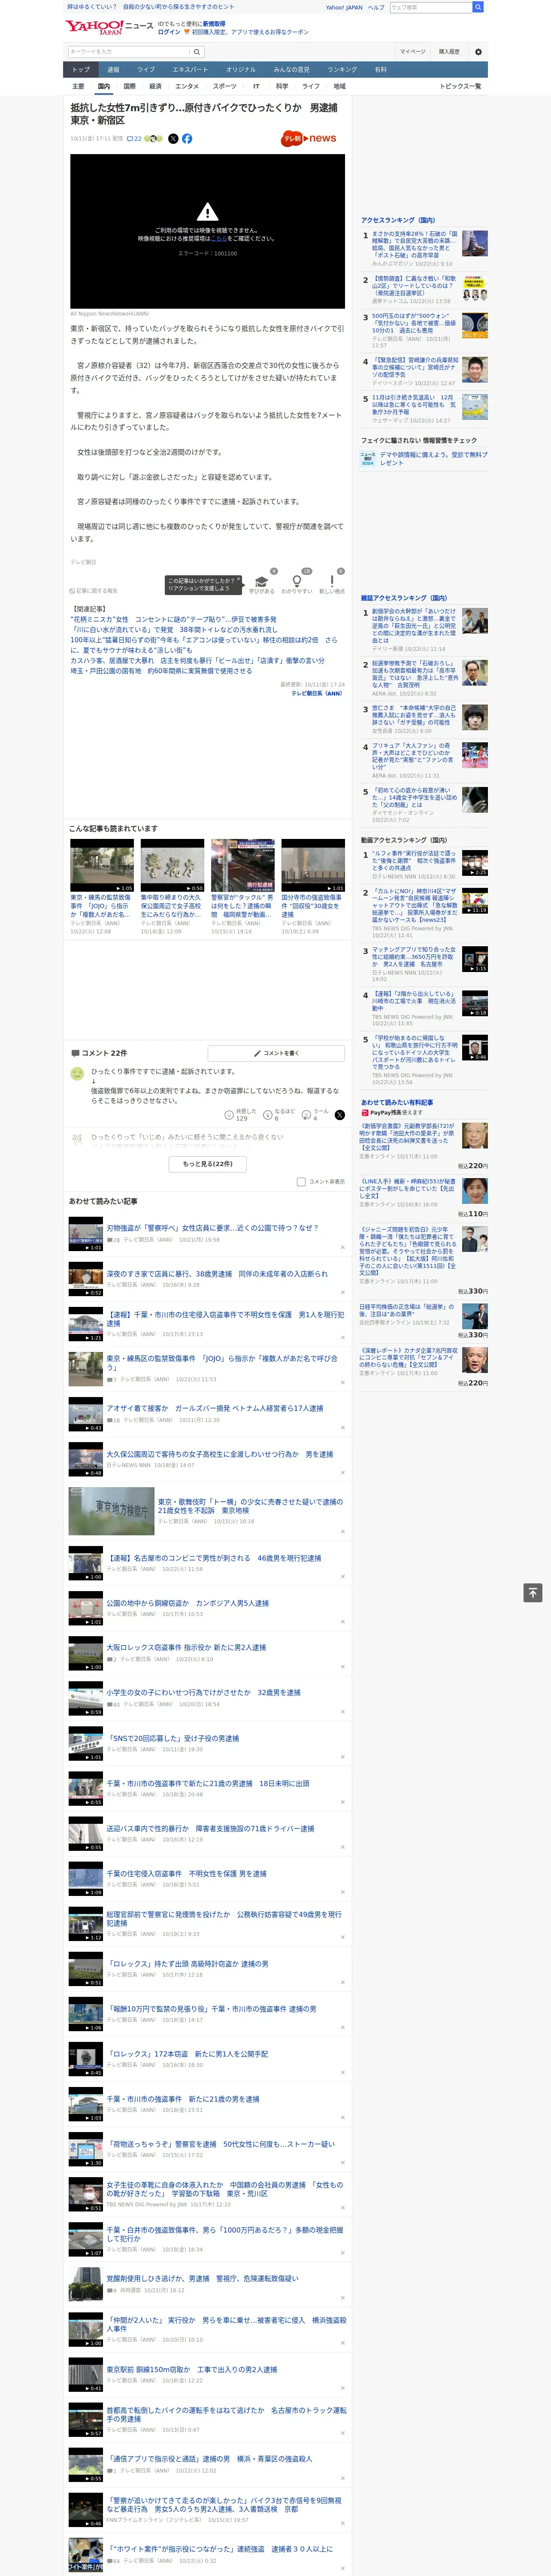
Task: Open the 記事に関する報告 report link
Action: [x=94, y=591]
